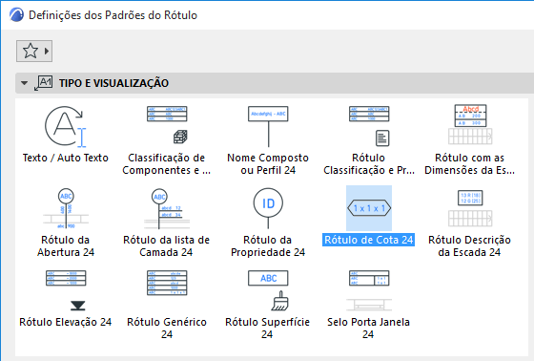
Task: Pick the Selo Porta Janela 24 icon
Action: 369,290
